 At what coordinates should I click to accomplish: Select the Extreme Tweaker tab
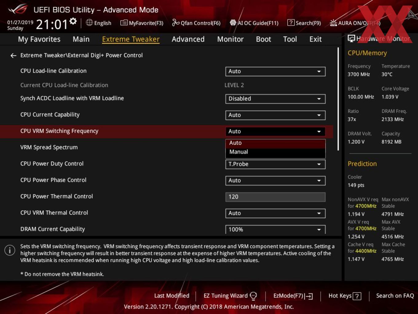[x=131, y=39]
